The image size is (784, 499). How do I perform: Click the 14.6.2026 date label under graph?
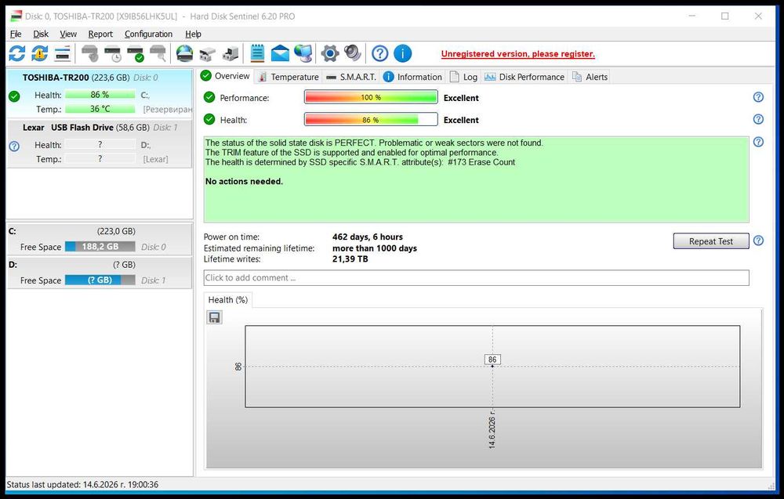[x=492, y=429]
